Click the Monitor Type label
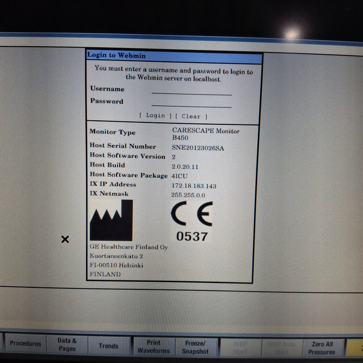 [x=113, y=132]
